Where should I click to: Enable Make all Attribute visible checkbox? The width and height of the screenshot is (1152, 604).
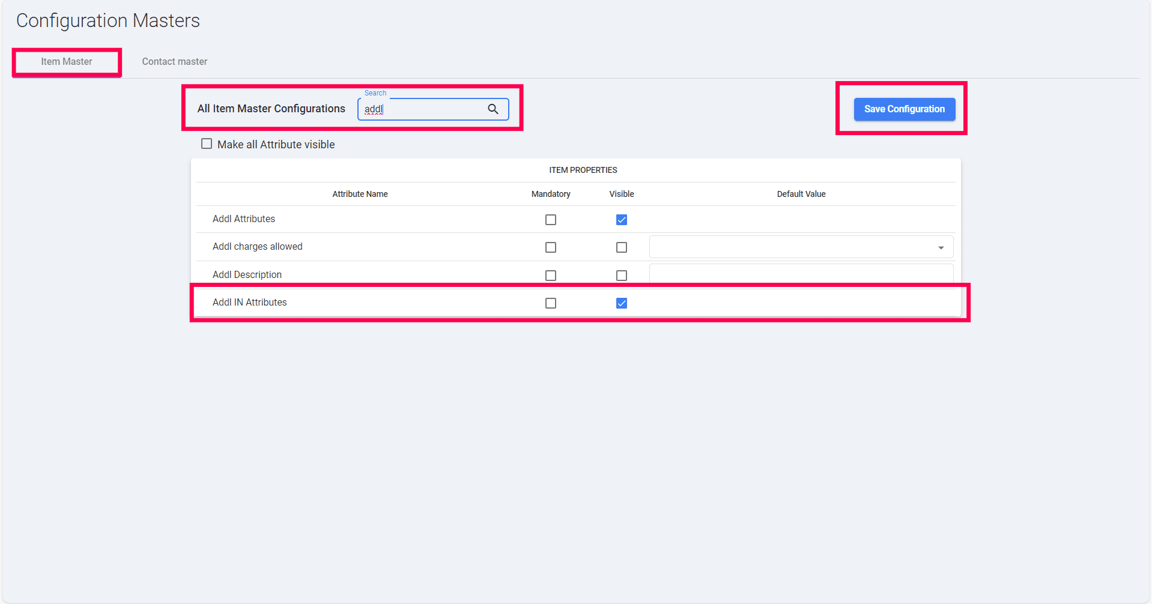pyautogui.click(x=207, y=144)
